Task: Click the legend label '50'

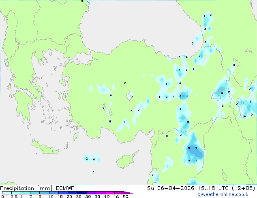Action: (x=125, y=196)
